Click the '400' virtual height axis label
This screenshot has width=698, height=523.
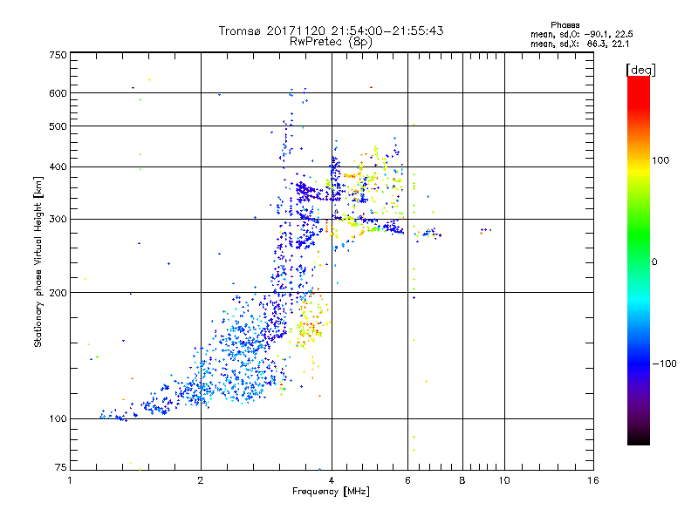[58, 167]
